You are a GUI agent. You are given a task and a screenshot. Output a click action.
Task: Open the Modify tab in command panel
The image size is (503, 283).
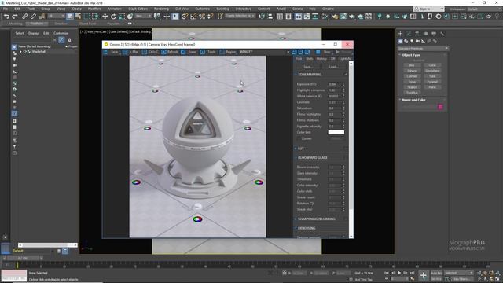pyautogui.click(x=409, y=33)
